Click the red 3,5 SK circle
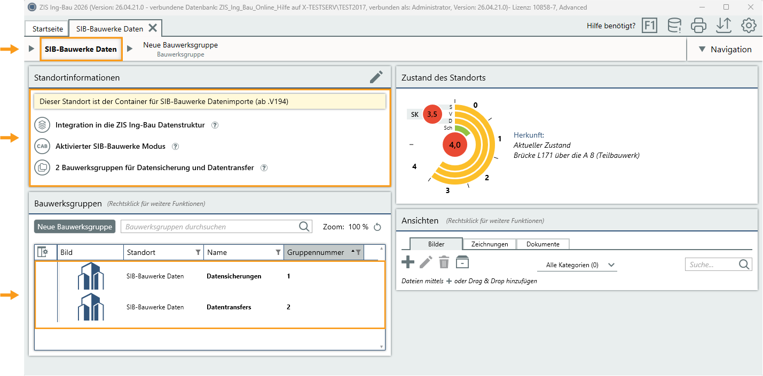Screen dimensions: 763x376 [431, 114]
